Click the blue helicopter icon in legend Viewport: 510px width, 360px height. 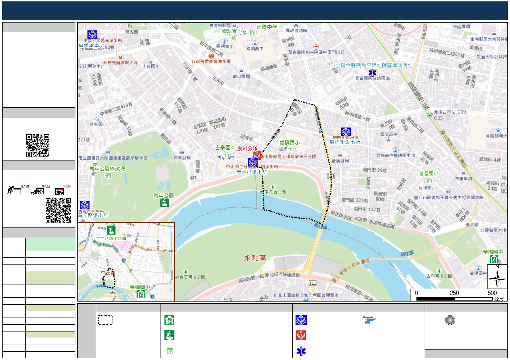(369, 320)
